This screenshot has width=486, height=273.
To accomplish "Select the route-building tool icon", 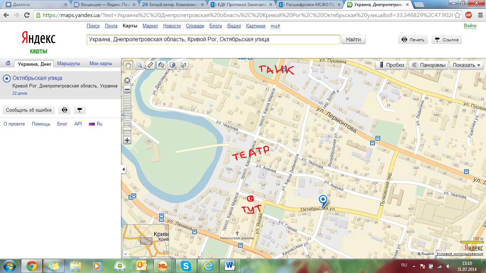I will [161, 65].
